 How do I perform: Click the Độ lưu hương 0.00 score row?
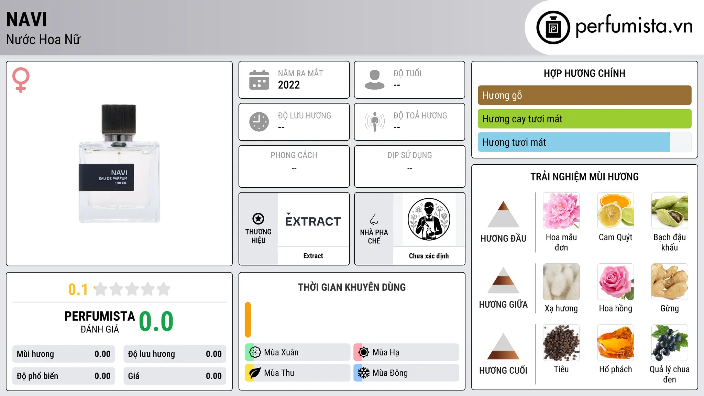click(x=175, y=354)
